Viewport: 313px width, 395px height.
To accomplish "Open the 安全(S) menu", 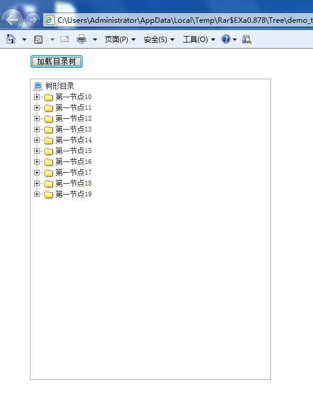I will click(159, 40).
